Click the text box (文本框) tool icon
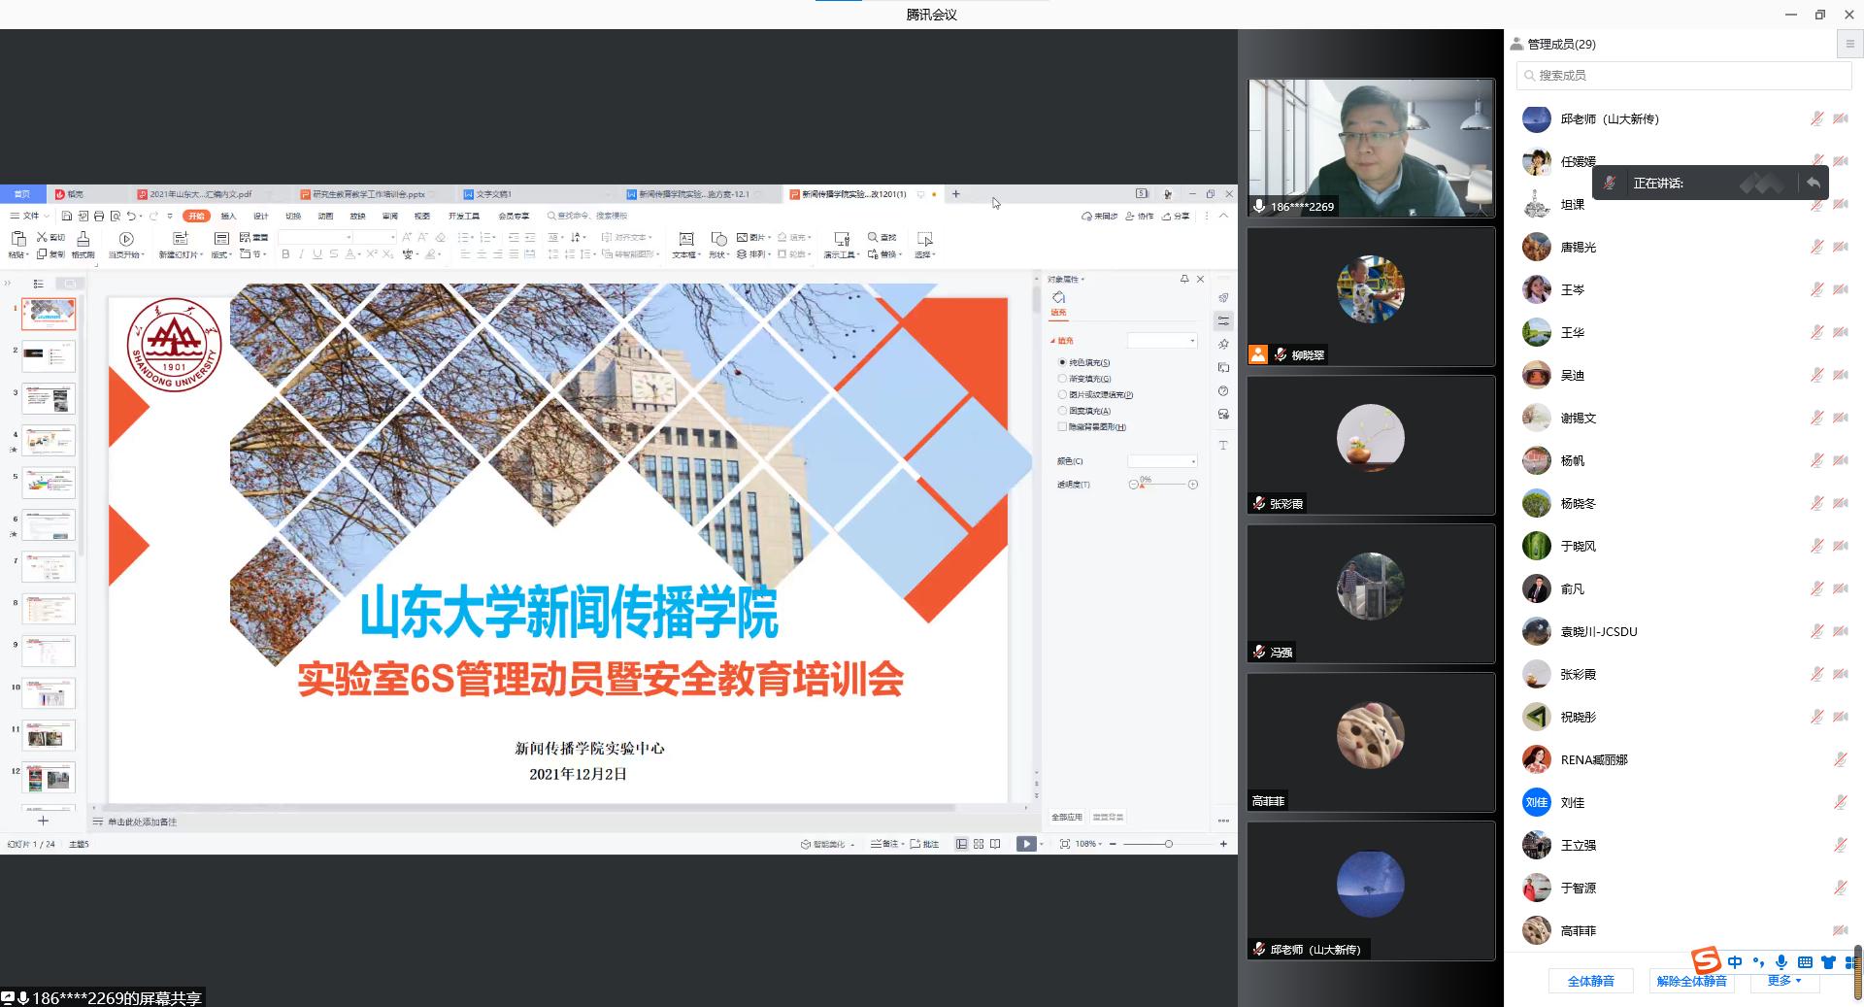Viewport: 1864px width, 1007px height. (x=685, y=239)
